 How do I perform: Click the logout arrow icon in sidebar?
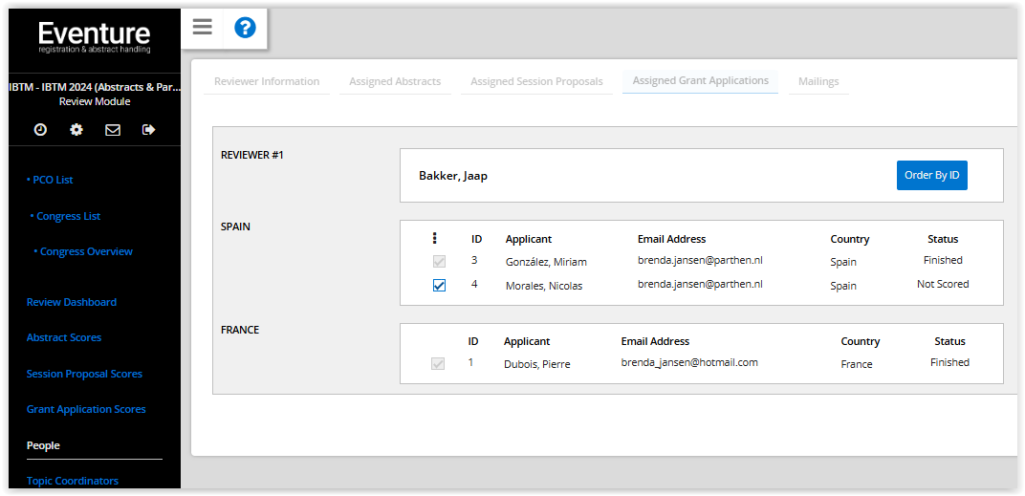148,129
